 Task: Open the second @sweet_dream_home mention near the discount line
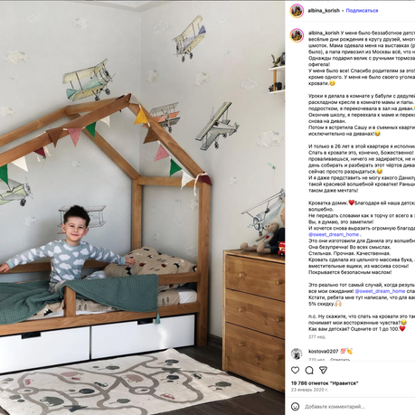click(x=380, y=291)
